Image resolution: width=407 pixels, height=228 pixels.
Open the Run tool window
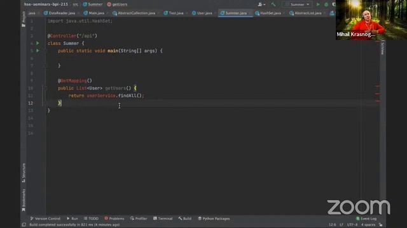click(72, 218)
